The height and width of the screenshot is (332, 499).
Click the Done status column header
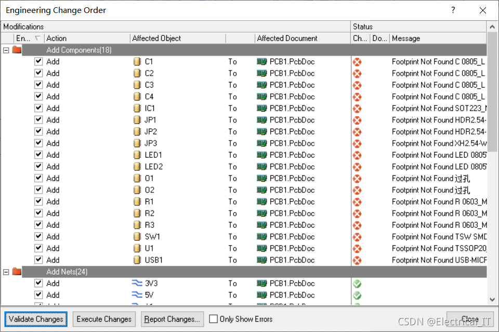tap(380, 38)
